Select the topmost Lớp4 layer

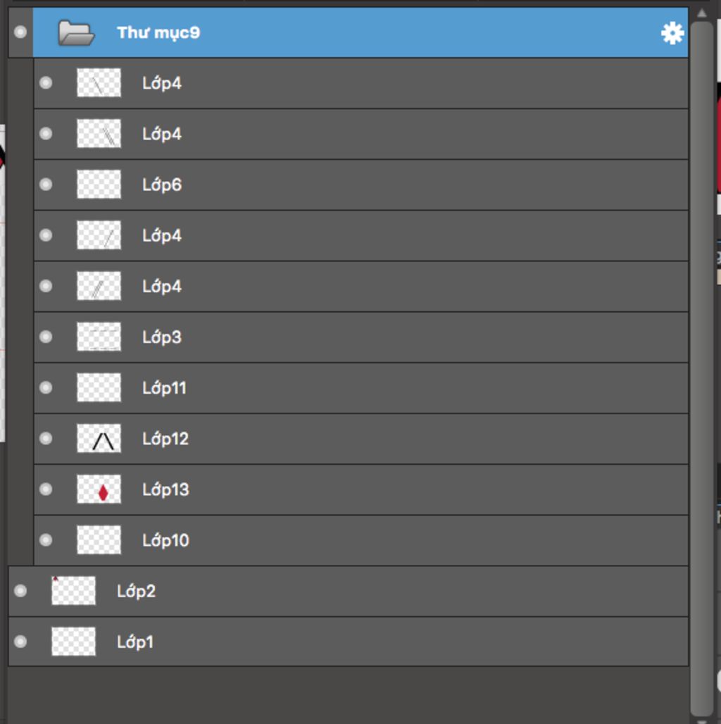point(162,83)
